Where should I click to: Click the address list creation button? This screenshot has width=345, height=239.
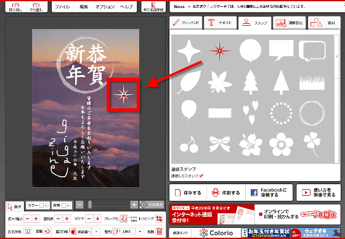[x=153, y=7]
